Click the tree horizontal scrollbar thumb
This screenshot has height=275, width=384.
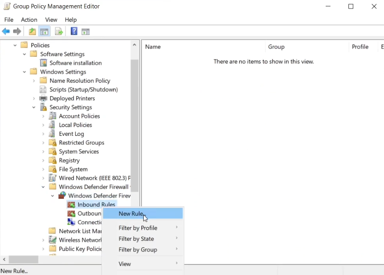coord(23,259)
